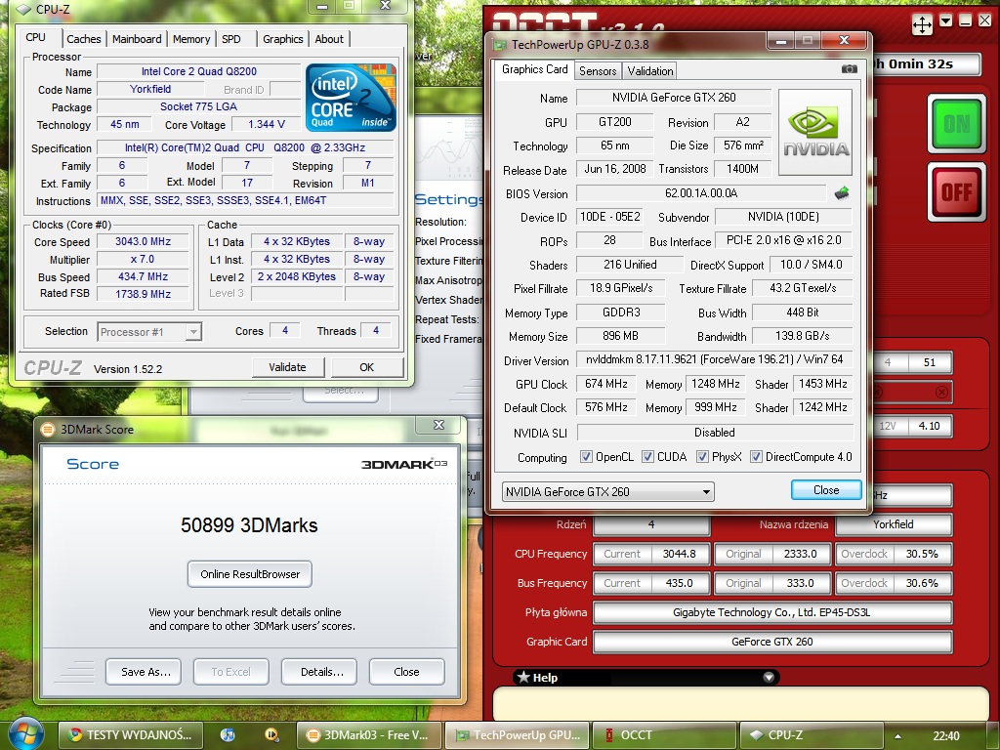
Task: Click the BIOS Version field 62.00.1A.00.0A
Action: (x=700, y=192)
